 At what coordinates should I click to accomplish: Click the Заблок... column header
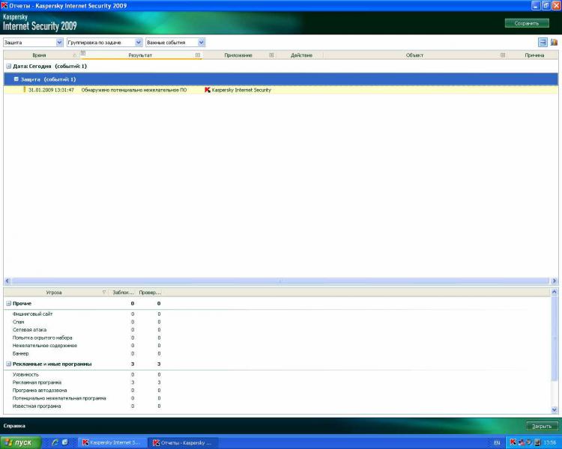[123, 293]
